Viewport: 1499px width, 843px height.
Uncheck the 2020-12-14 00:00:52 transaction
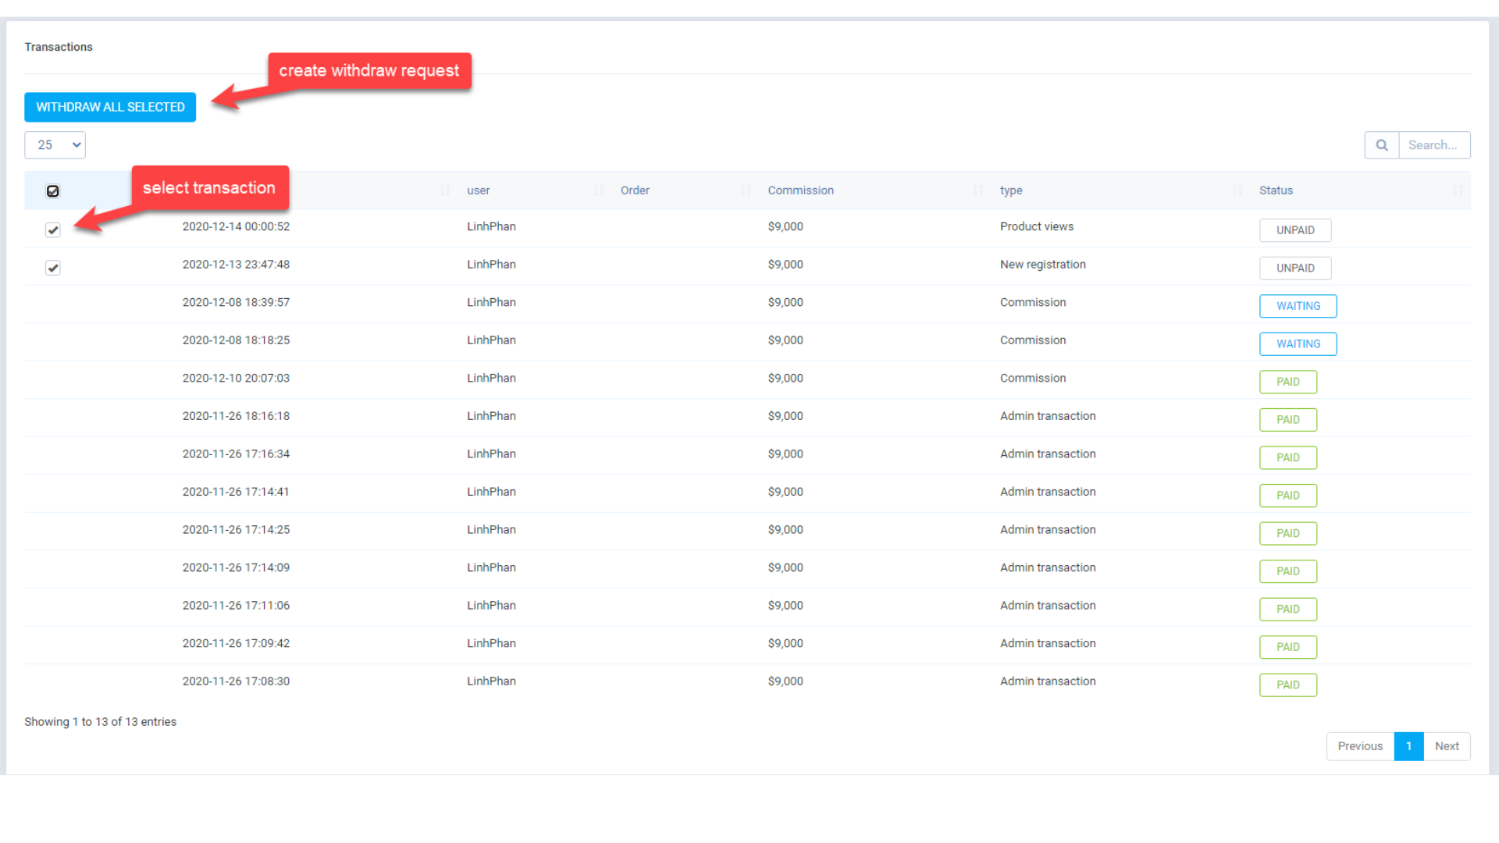[x=53, y=230]
